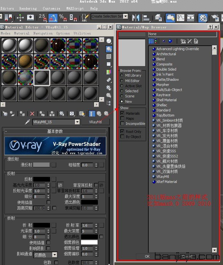
Task: Toggle the Spinner Snap tool
Action: (x=73, y=18)
